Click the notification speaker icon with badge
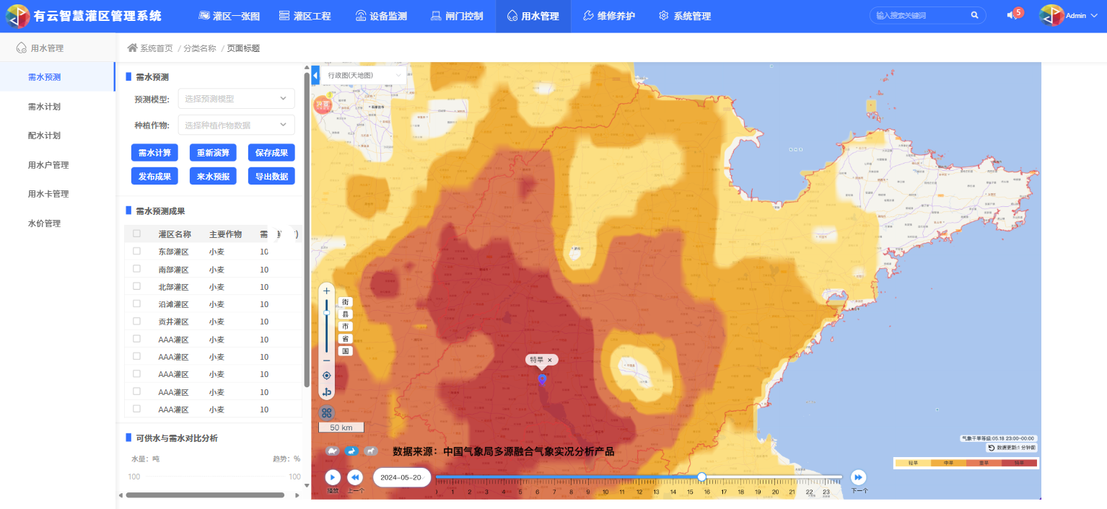1107x509 pixels. (x=1012, y=15)
